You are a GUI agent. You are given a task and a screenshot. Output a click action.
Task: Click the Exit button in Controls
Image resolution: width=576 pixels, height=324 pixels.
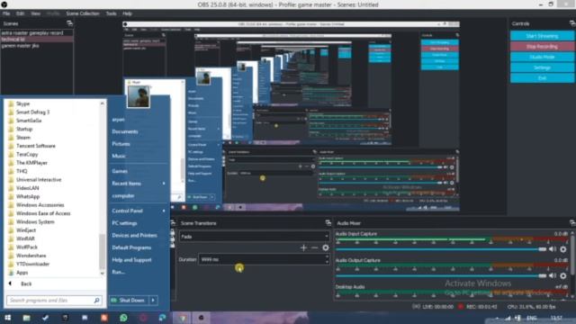click(x=542, y=78)
